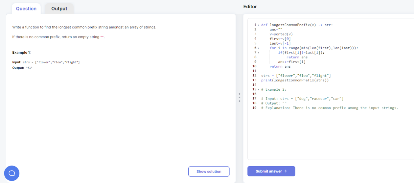Click the Show solution button
Viewport: 414px width, 183px height.
pos(209,171)
